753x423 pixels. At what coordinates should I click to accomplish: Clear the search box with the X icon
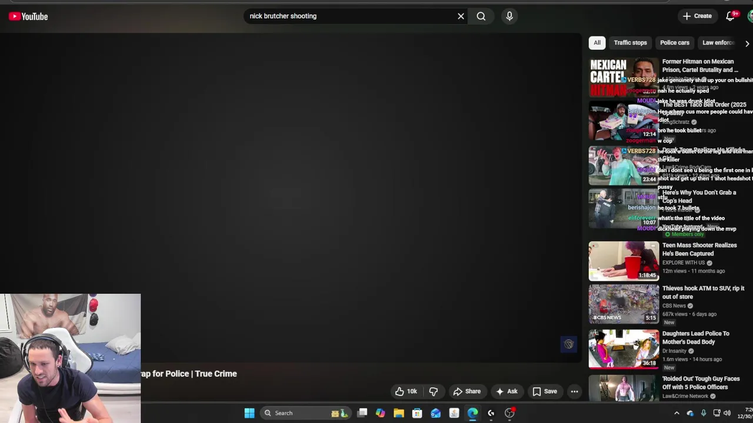461,16
